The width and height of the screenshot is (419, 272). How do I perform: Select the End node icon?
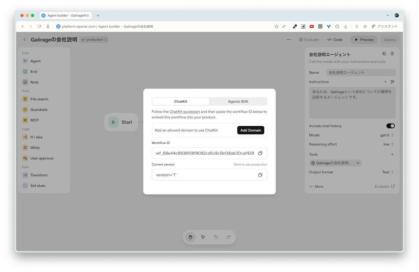(x=25, y=71)
